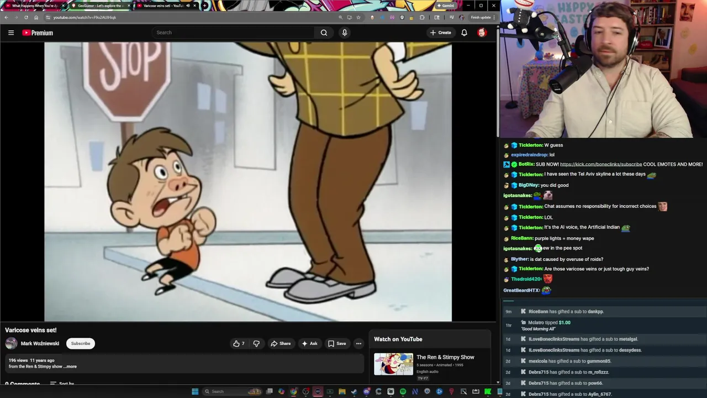Viewport: 707px width, 398px height.
Task: Open The Ren & Stimpy Show title
Action: (445, 357)
